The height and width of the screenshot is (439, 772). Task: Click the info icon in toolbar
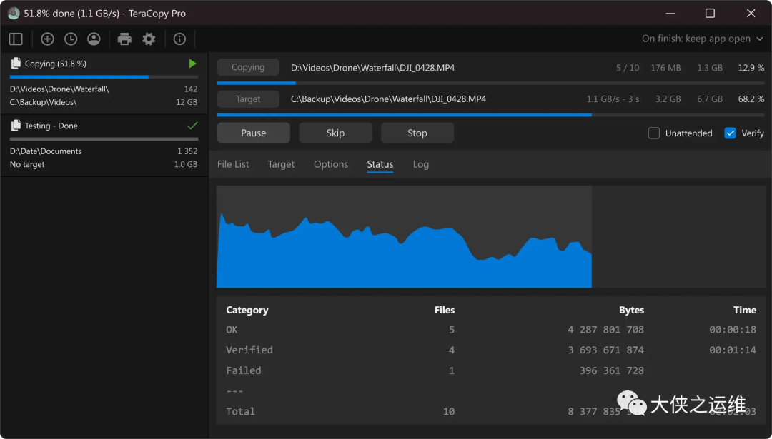[179, 39]
